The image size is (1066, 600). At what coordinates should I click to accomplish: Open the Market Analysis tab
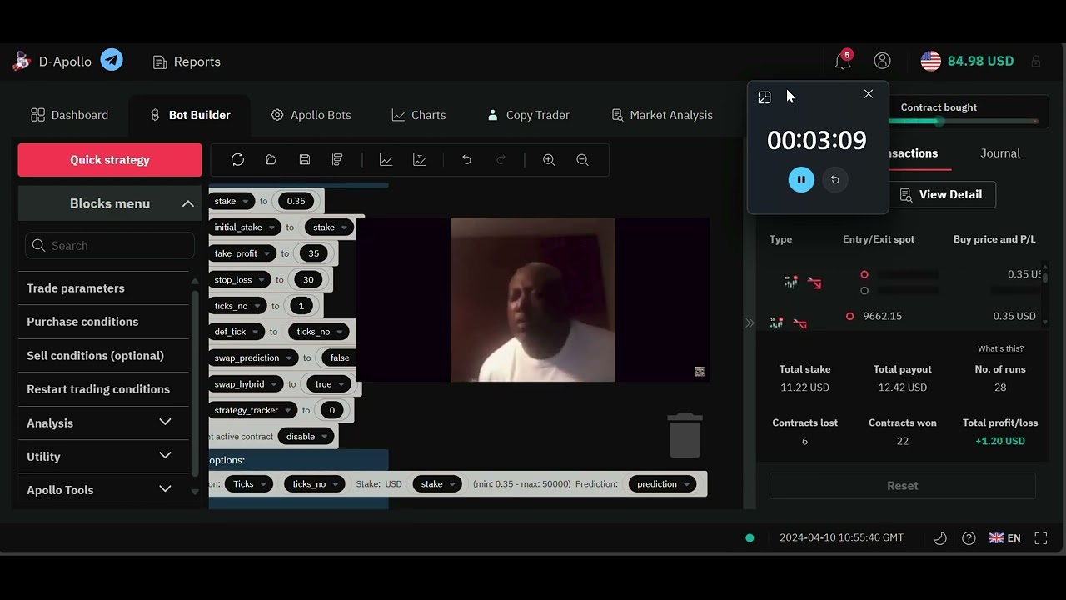coord(662,115)
